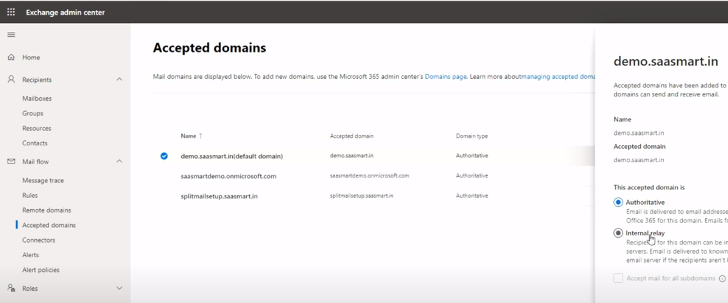Screen dimensions: 728x303
Task: Click demo.saasmart.in accepted domain cell
Action: (x=351, y=155)
